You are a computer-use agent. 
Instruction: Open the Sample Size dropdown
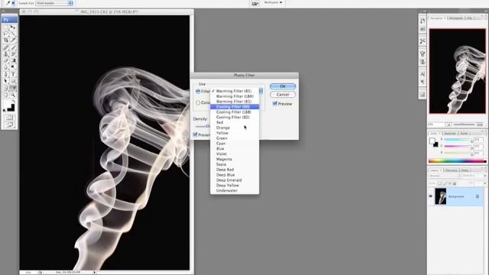(x=54, y=3)
